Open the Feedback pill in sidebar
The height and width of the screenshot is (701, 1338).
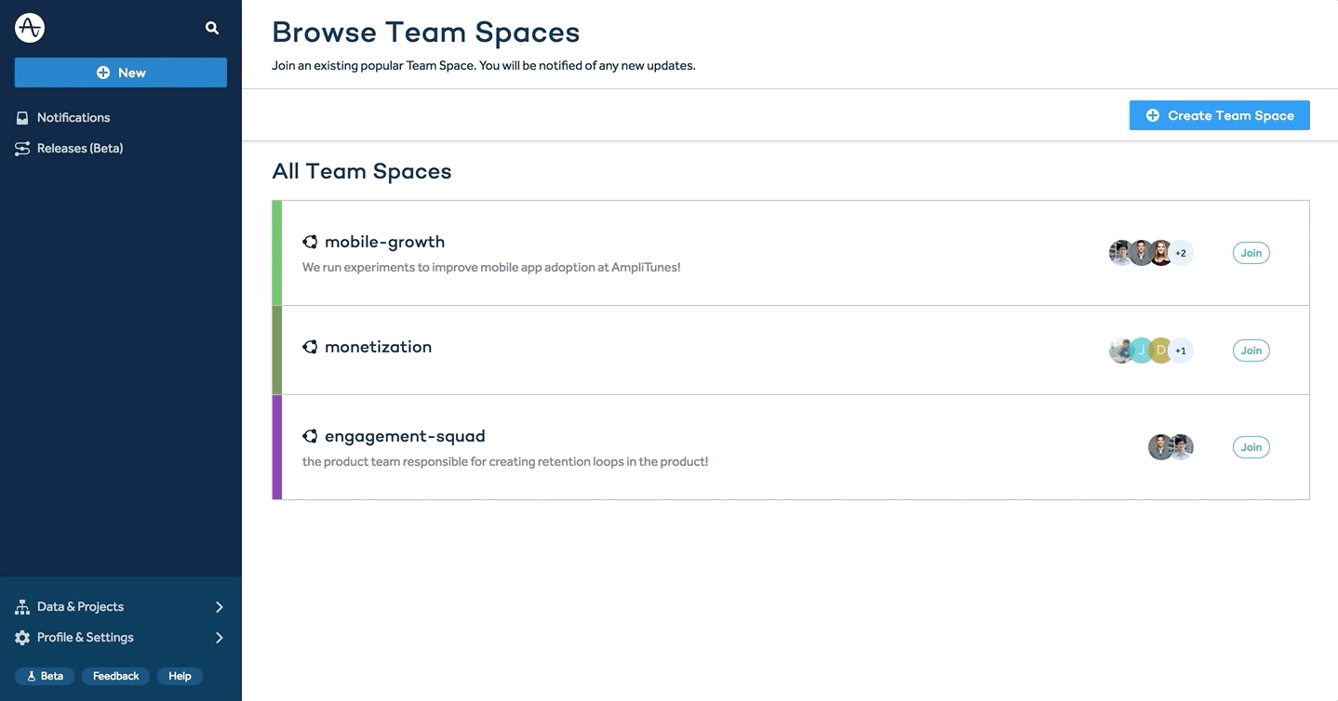click(115, 676)
